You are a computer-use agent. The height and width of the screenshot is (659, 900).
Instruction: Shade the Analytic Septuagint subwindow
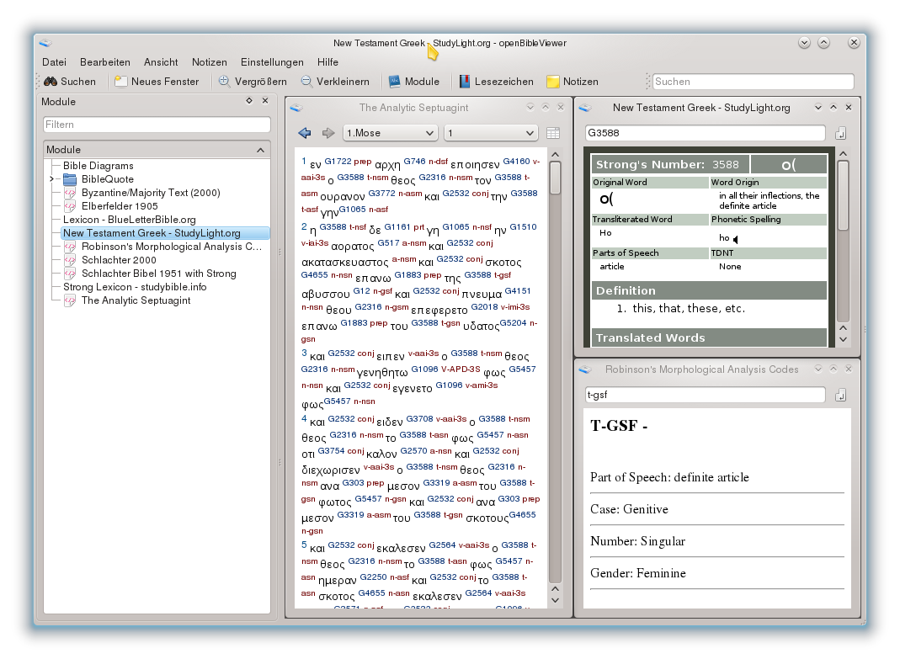point(530,107)
